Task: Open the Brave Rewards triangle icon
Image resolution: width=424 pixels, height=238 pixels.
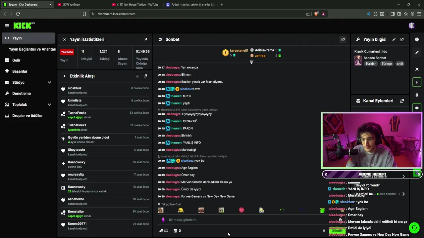Action: click(x=323, y=14)
